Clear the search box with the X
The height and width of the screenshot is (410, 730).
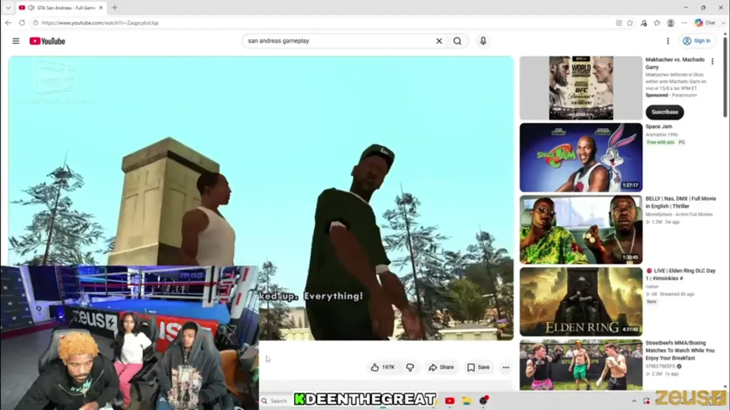[439, 41]
